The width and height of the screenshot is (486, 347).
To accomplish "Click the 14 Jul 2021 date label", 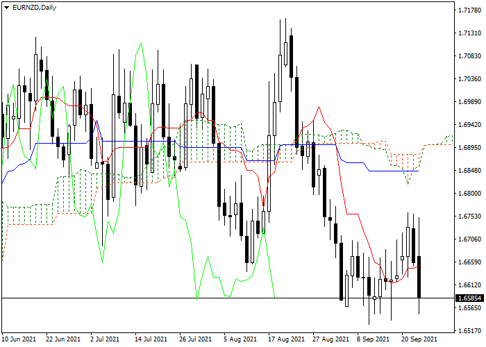I will click(x=151, y=339).
